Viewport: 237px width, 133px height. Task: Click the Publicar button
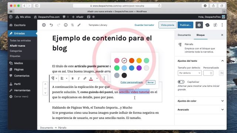coord(185,25)
